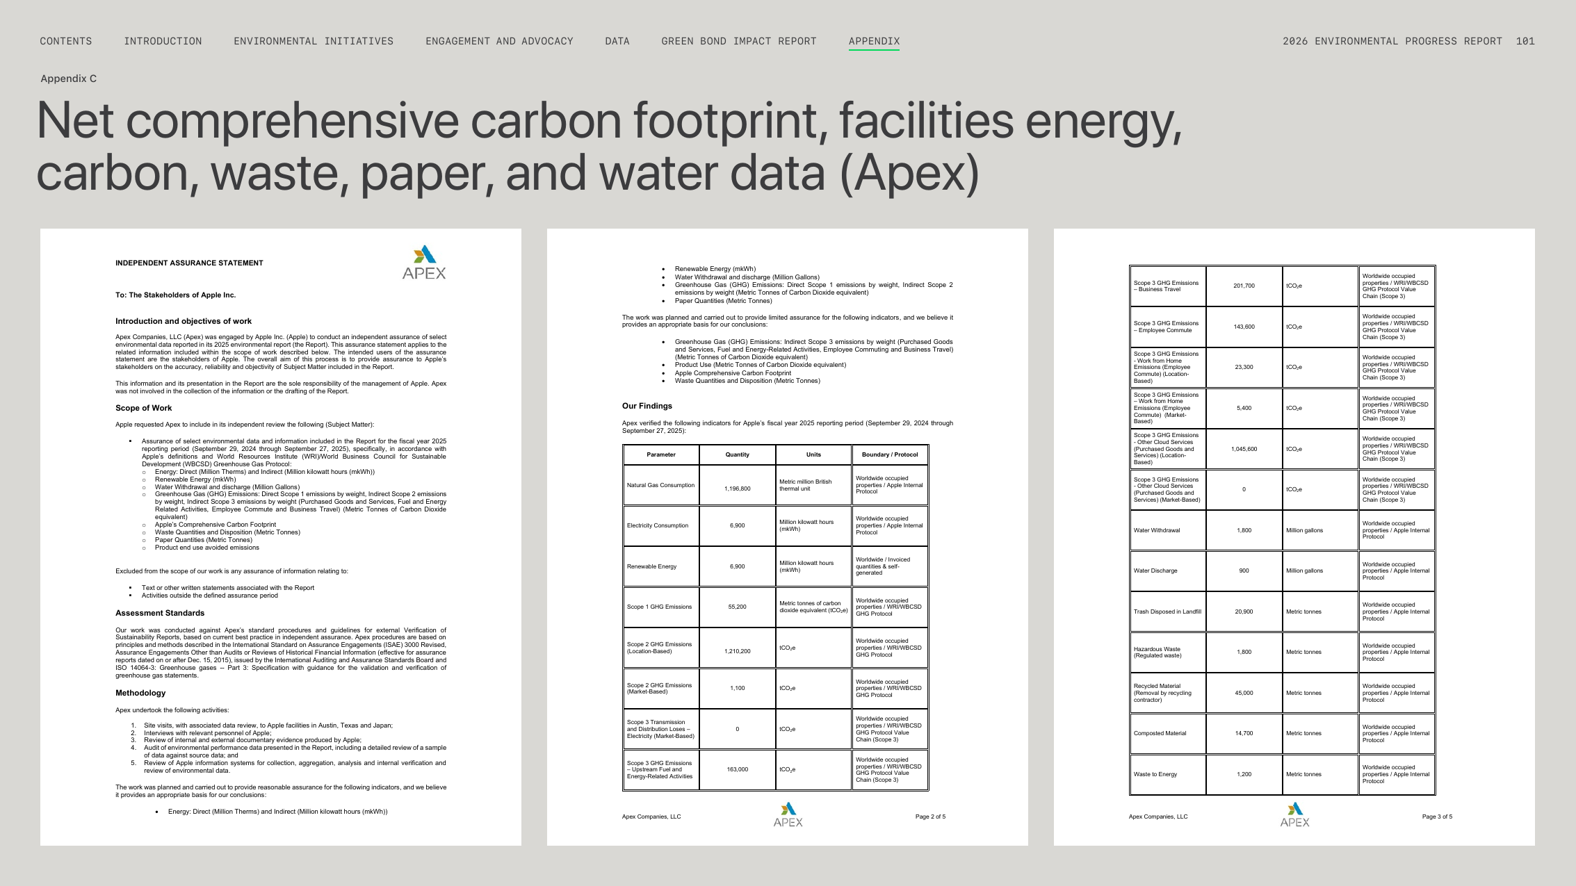1576x886 pixels.
Task: Click the 'Methodology' heading
Action: point(140,693)
